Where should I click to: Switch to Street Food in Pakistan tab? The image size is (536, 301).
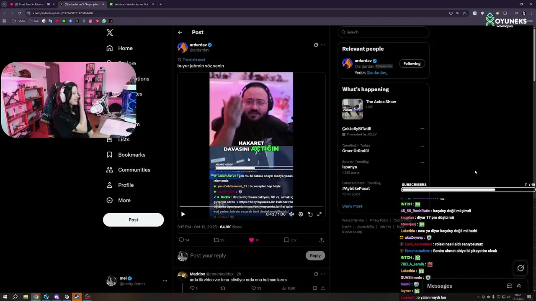pyautogui.click(x=32, y=4)
